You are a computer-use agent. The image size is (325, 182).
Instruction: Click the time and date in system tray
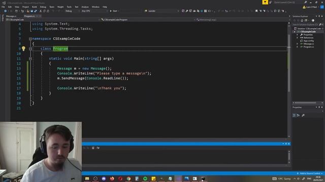click(x=318, y=178)
